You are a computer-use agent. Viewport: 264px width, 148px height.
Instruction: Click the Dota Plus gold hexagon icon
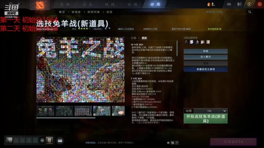tap(249, 4)
